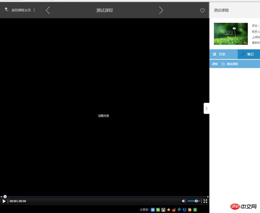Viewport: 260px width, 213px height.
Task: Click the play button in video player
Action: 4,201
